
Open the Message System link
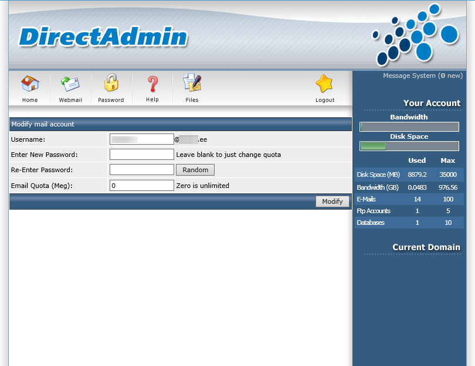point(423,76)
